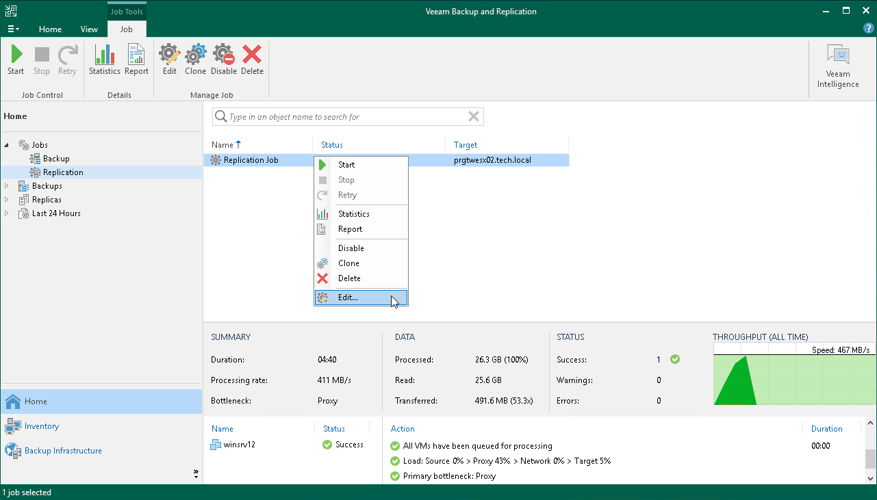This screenshot has height=500, width=877.
Task: Select the Job ribbon tab
Action: 127,29
